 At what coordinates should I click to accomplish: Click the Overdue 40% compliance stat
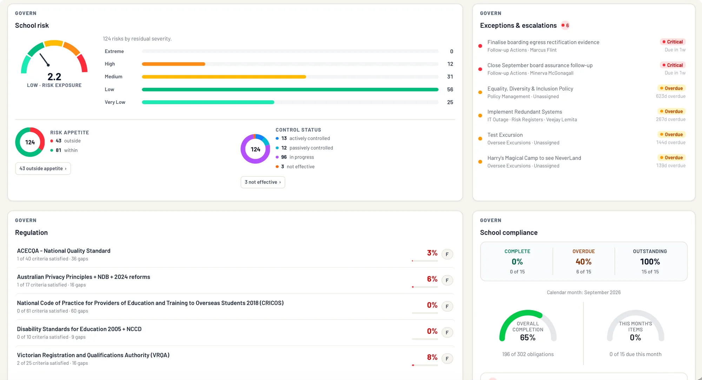pyautogui.click(x=583, y=261)
